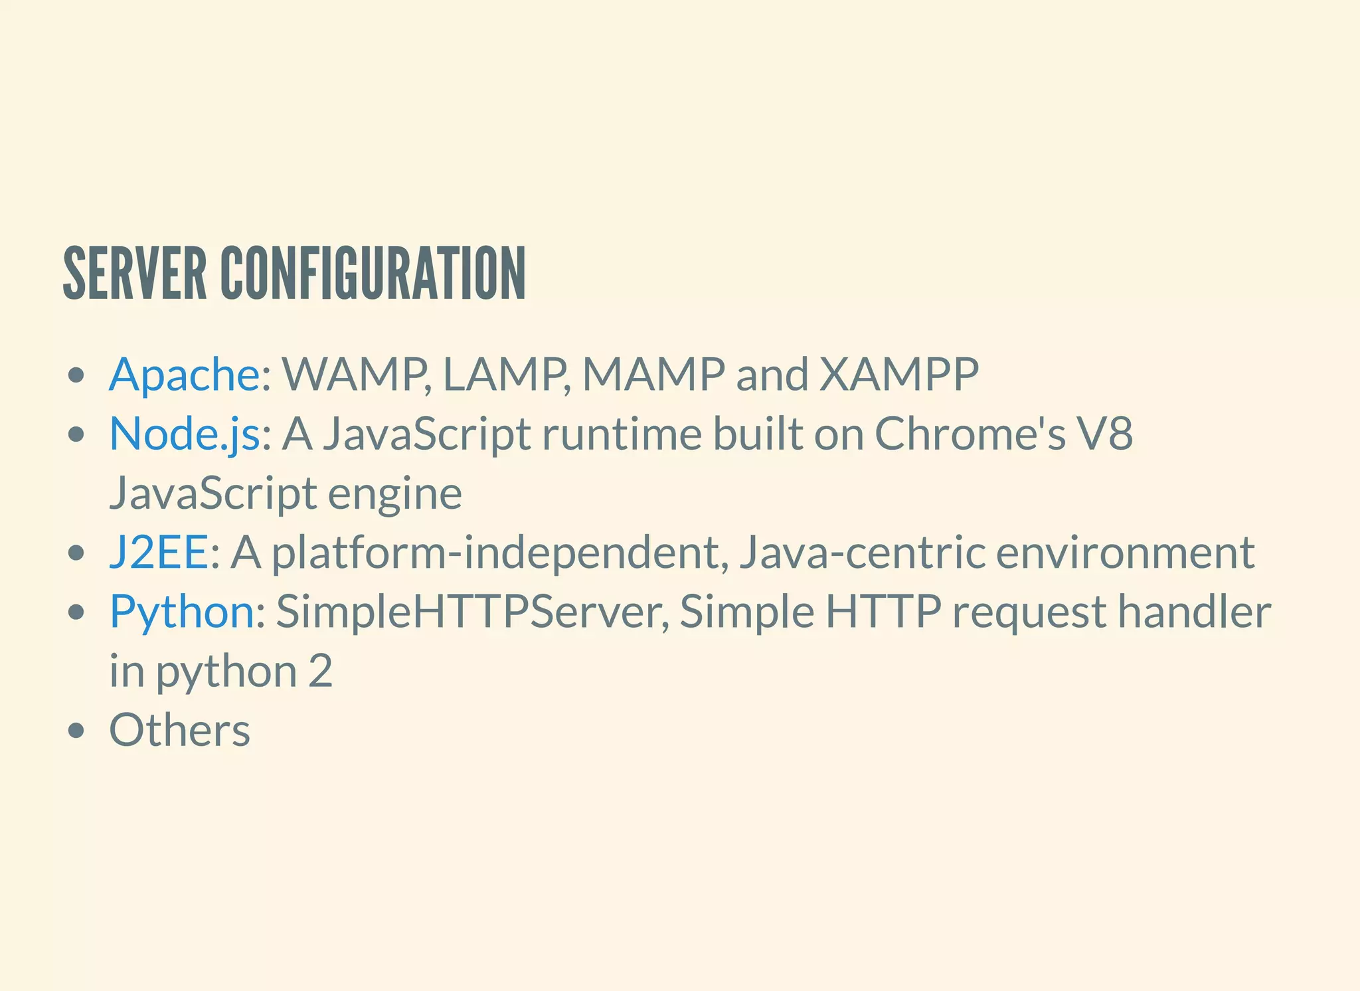Open the Apache link

click(x=185, y=376)
